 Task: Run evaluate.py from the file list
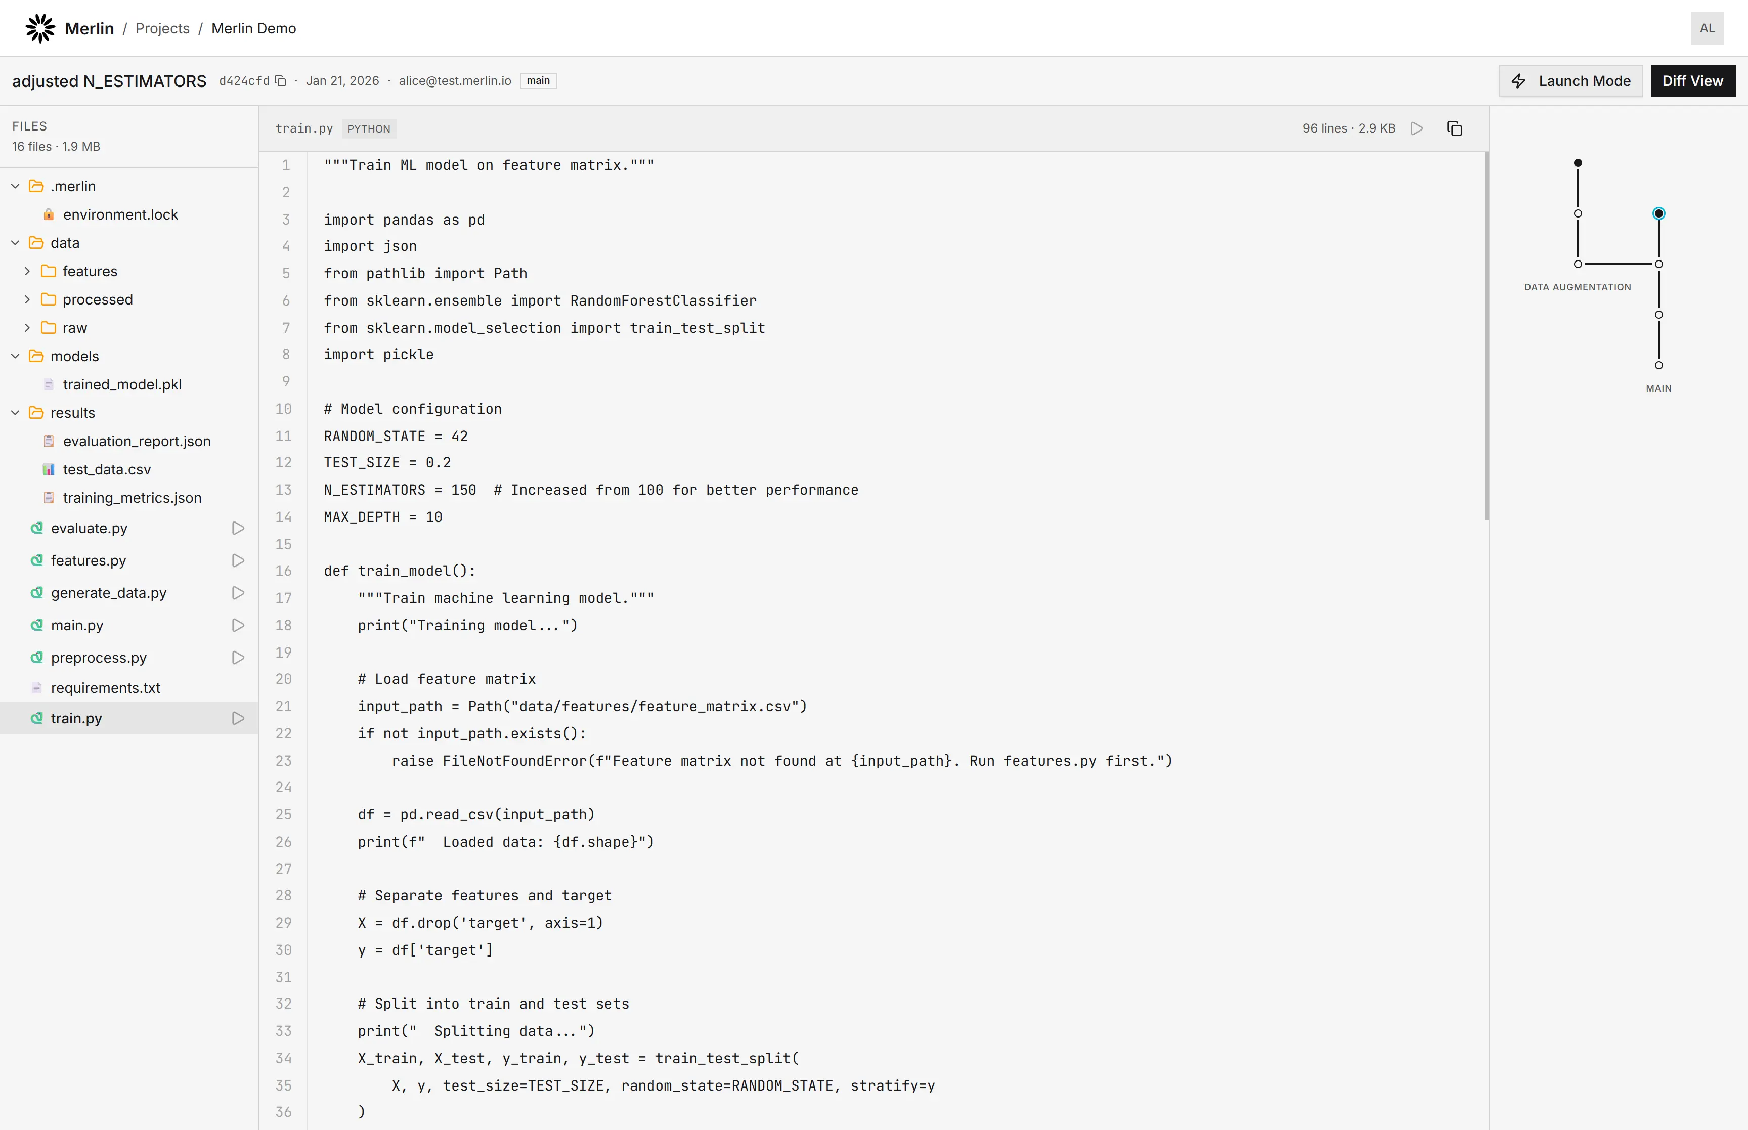238,528
